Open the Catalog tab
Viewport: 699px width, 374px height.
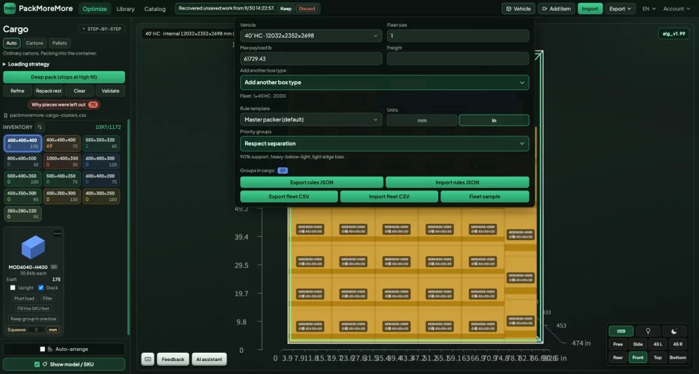[155, 8]
